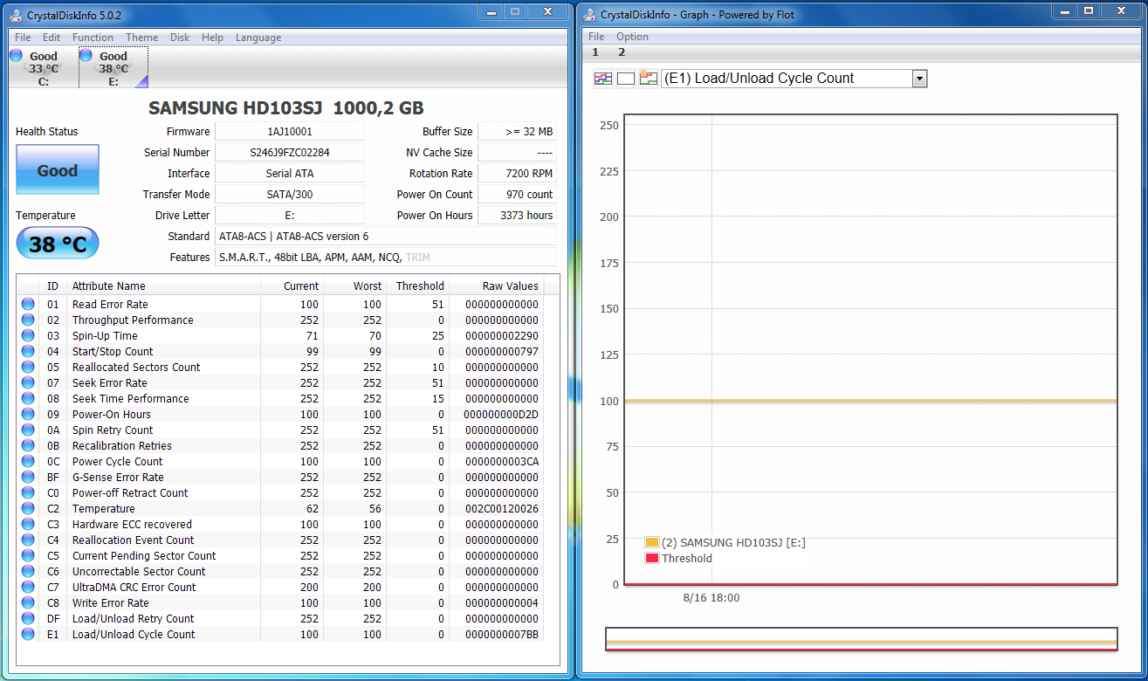Viewport: 1148px width, 681px height.
Task: Click the Attribute Name column header
Action: click(163, 285)
